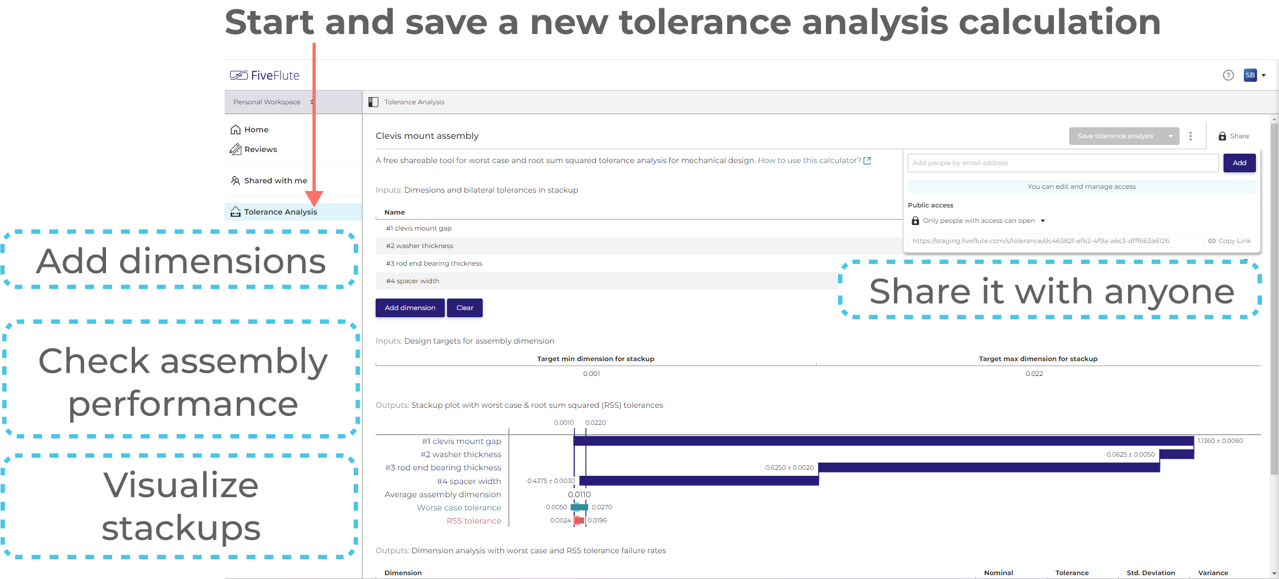Click the #3 rod end bearing thickness bar
Image resolution: width=1279 pixels, height=579 pixels.
pyautogui.click(x=989, y=468)
